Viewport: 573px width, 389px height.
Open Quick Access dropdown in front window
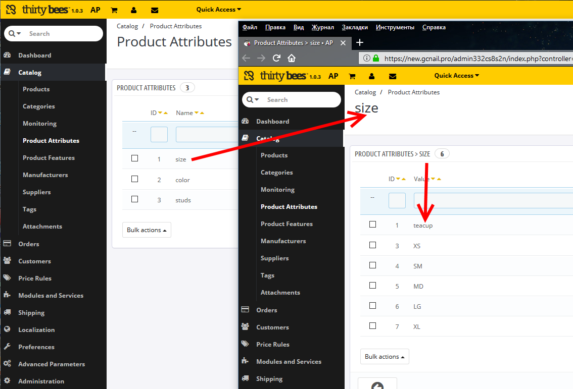tap(457, 76)
